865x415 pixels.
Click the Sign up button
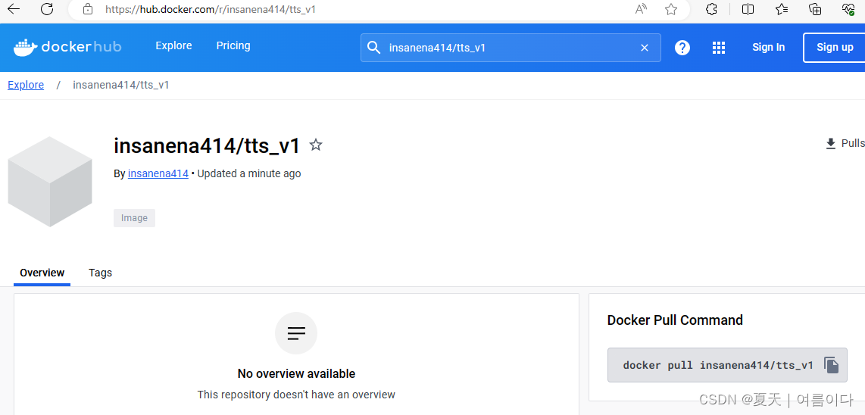pos(835,48)
